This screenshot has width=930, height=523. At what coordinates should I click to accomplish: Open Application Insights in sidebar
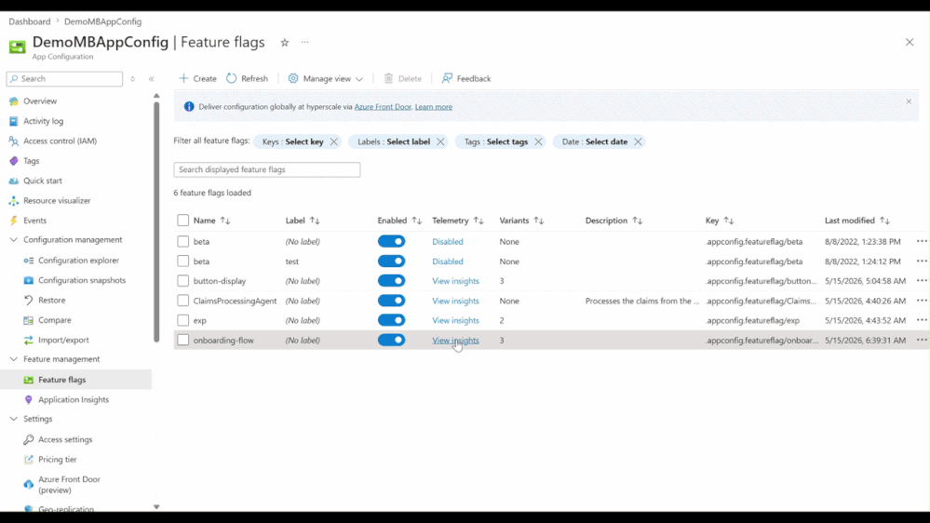point(74,399)
